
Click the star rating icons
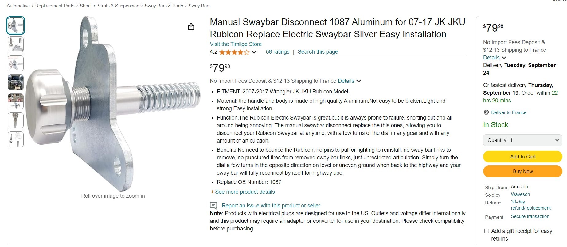[234, 52]
